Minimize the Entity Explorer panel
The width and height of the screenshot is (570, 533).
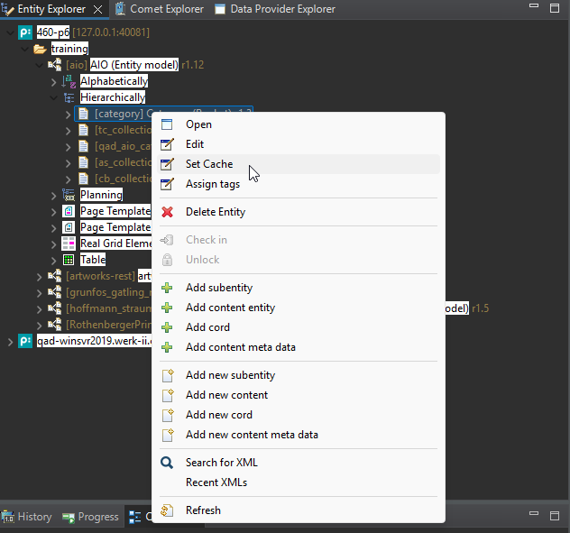(x=533, y=9)
